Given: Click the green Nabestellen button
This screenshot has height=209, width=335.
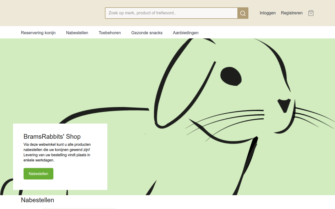Looking at the screenshot, I should [x=38, y=174].
